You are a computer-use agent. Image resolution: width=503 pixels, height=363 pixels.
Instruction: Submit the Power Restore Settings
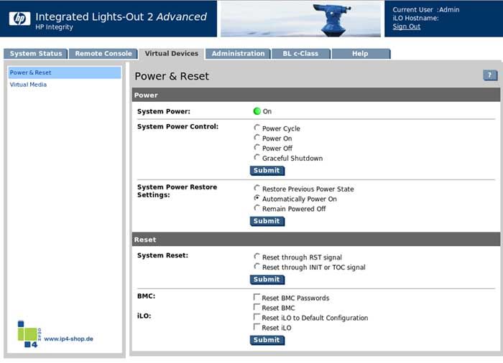click(x=267, y=221)
